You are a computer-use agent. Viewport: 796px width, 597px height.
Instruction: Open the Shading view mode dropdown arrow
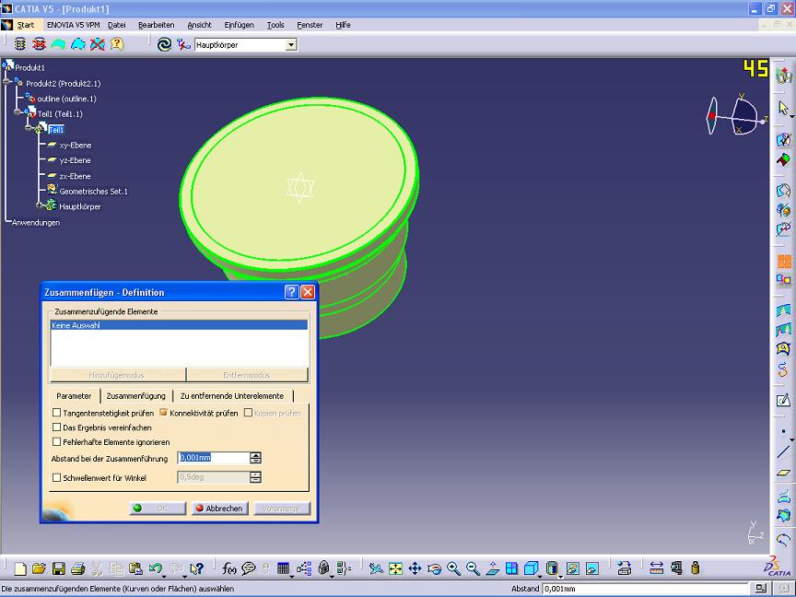[561, 576]
